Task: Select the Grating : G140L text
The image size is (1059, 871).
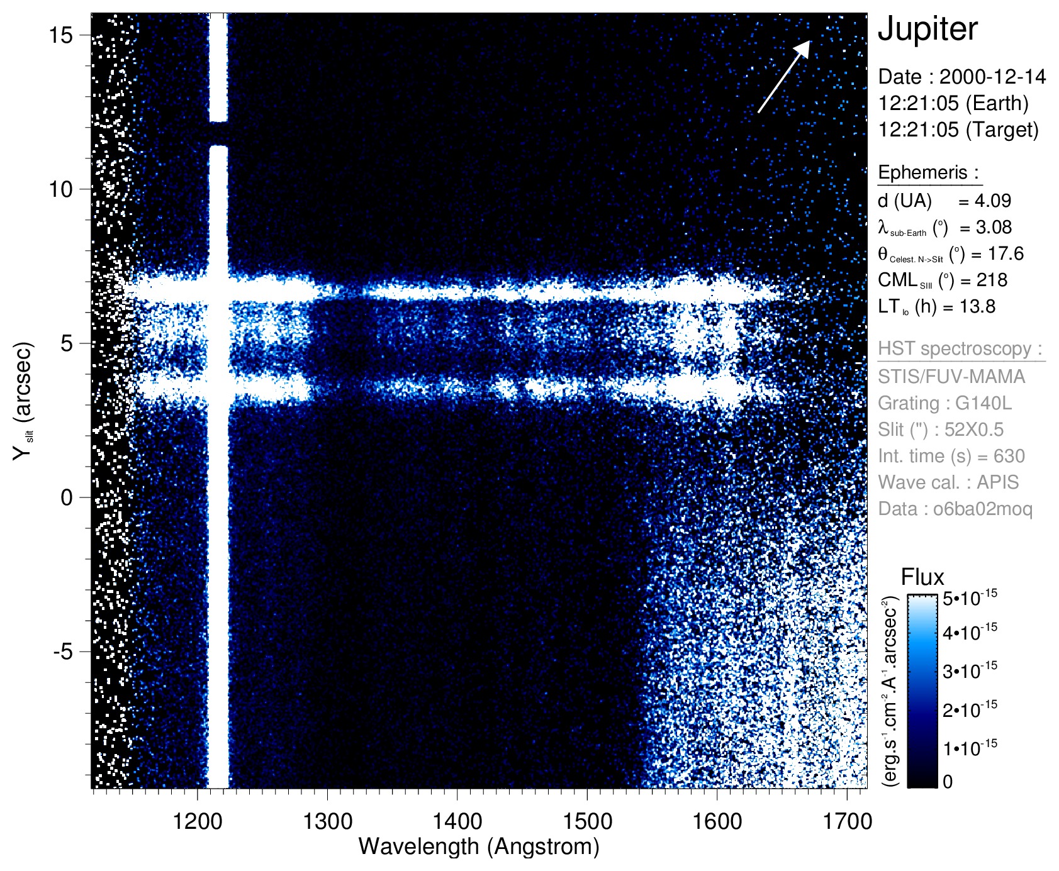Action: (944, 402)
